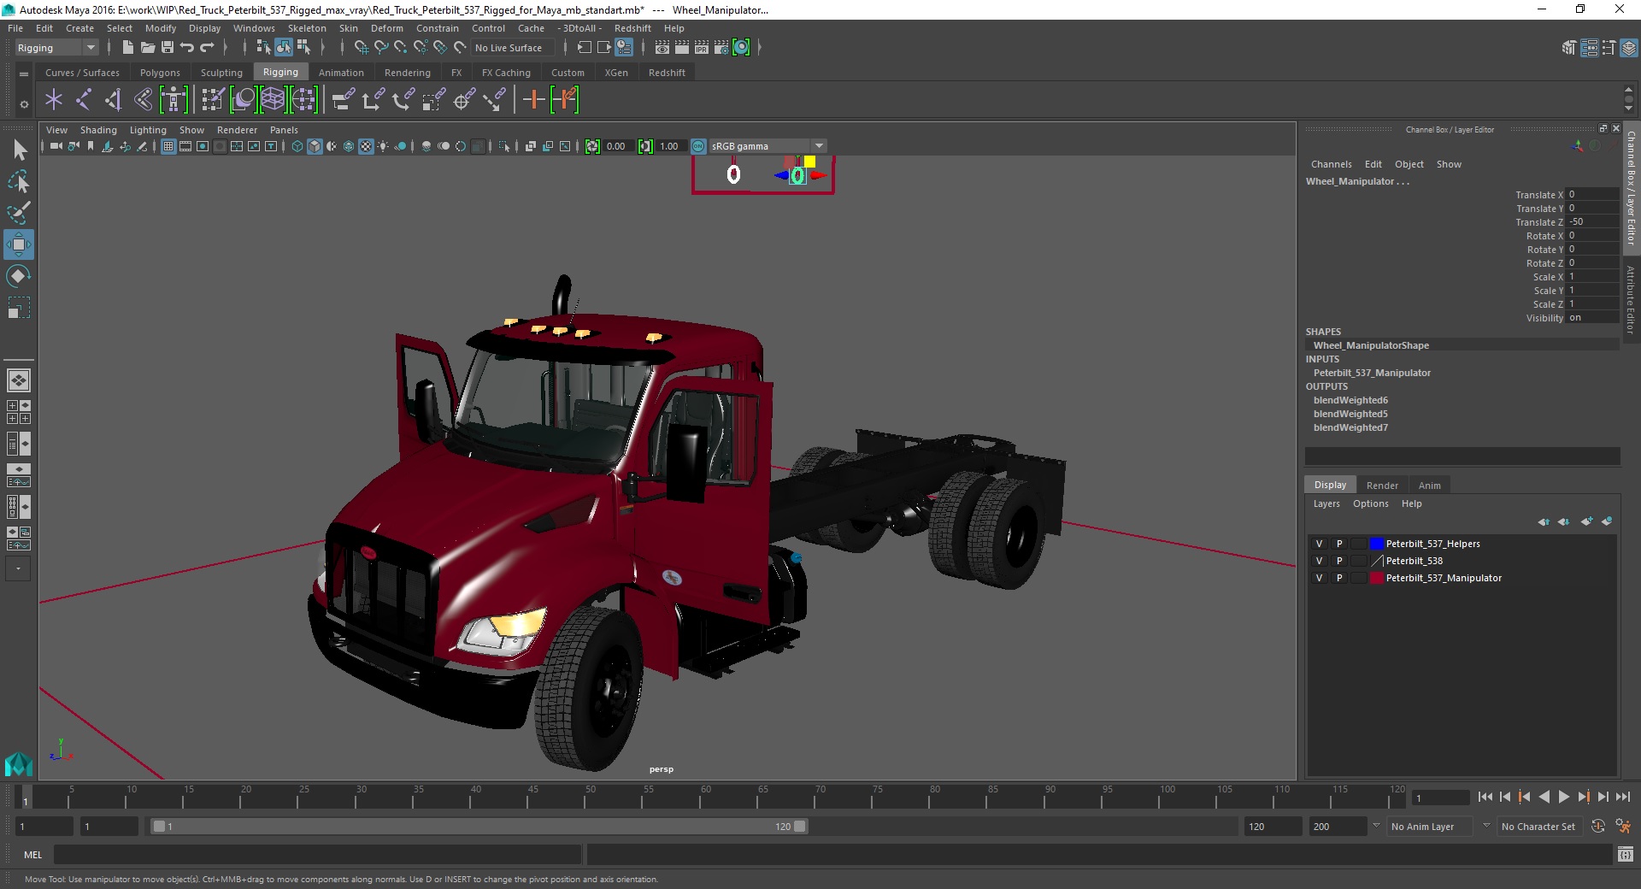The height and width of the screenshot is (889, 1641).
Task: Open sRGB gamma view transform dropdown
Action: point(768,146)
